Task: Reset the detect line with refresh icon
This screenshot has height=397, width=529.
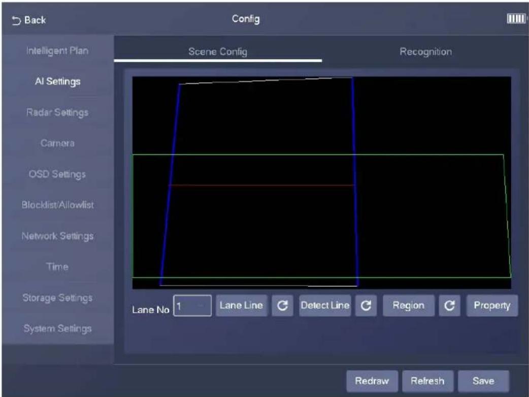Action: (x=366, y=306)
